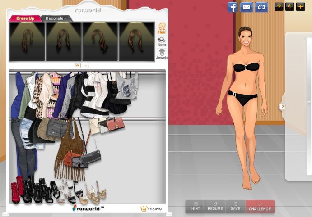
Task: Click the email envelope icon
Action: point(246,7)
